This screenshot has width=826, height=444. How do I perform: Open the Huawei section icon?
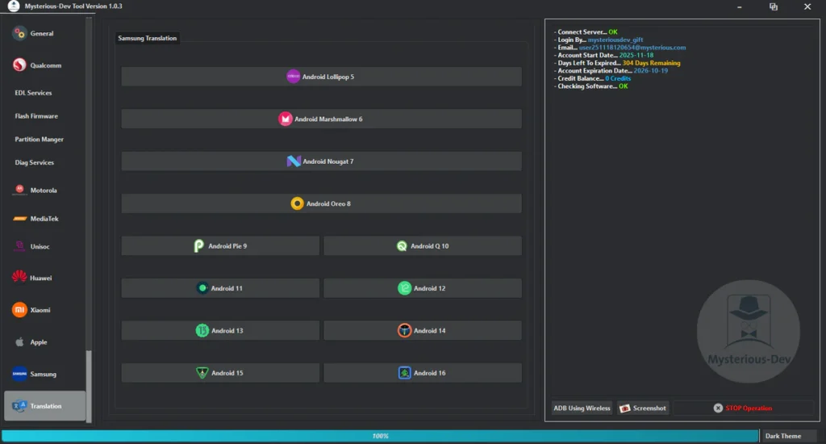pos(19,278)
